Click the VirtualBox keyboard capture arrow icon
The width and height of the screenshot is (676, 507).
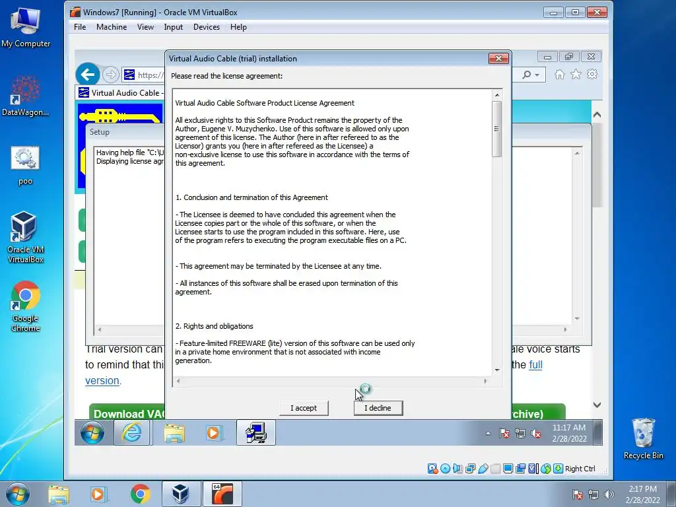click(558, 469)
